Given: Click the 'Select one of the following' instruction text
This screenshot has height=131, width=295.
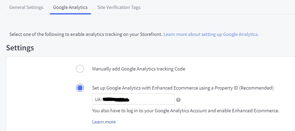Looking at the screenshot, I should [x=86, y=34].
